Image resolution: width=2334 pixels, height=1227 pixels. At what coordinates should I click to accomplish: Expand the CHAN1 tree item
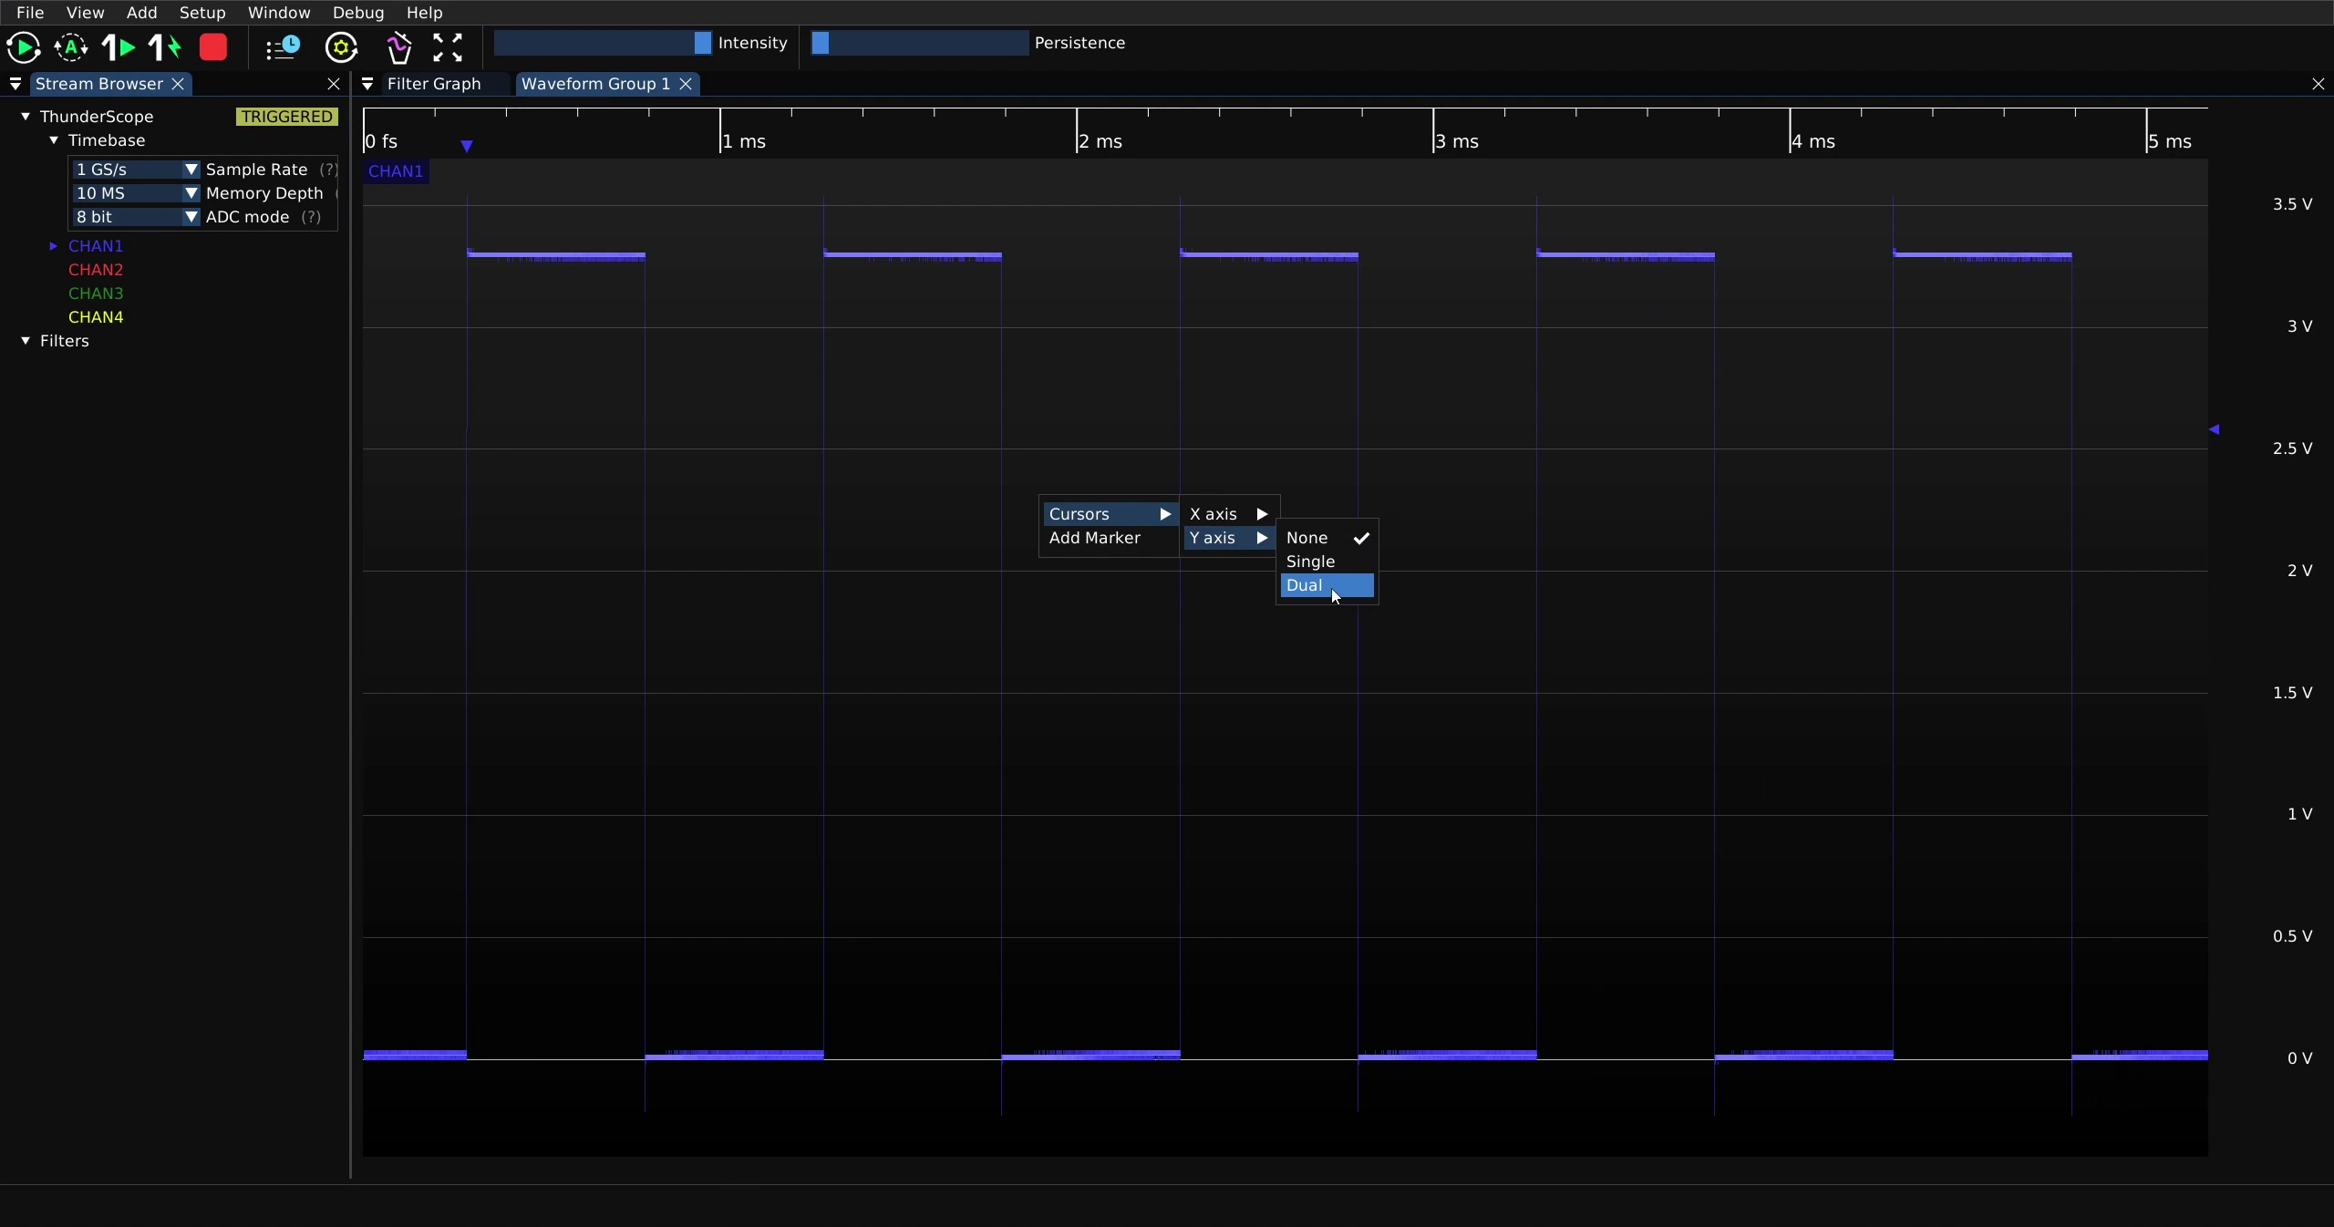point(54,246)
